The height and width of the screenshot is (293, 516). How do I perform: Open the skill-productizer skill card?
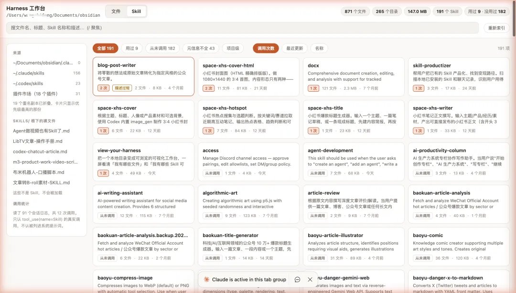click(459, 77)
